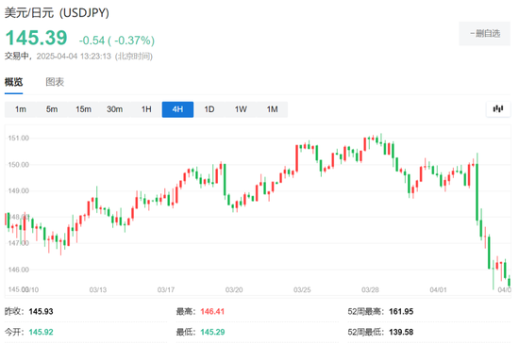Screen dimensions: 519x344
Task: Switch to the 图表 tab
Action: coord(55,82)
